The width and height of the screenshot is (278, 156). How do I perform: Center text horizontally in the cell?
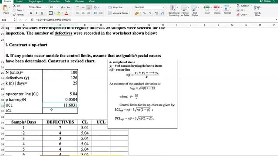point(83,13)
